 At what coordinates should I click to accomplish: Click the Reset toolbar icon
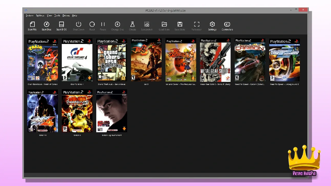92,24
